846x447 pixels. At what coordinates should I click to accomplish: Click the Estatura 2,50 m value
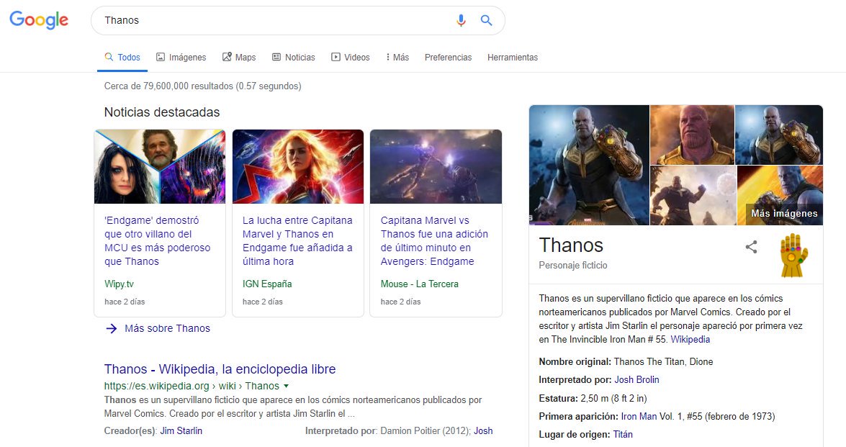[613, 399]
